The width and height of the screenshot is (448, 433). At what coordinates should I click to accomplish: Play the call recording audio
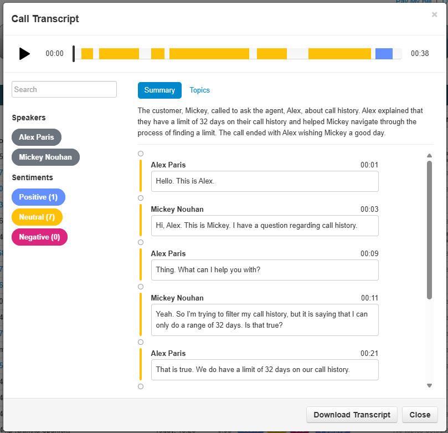[x=24, y=54]
